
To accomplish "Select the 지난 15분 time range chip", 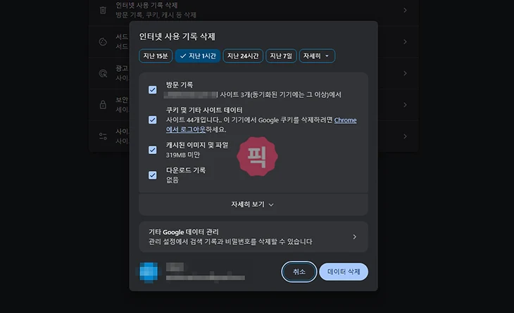I will [x=156, y=56].
